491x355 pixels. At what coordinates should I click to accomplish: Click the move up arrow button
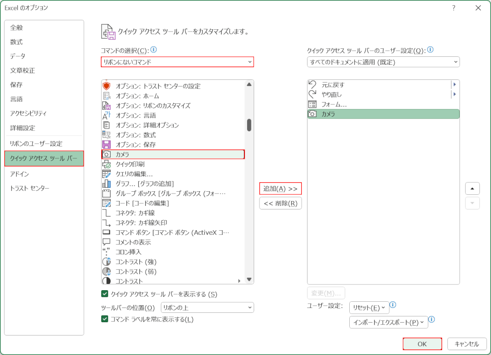click(x=472, y=189)
